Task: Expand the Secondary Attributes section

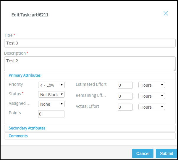Action: click(27, 128)
